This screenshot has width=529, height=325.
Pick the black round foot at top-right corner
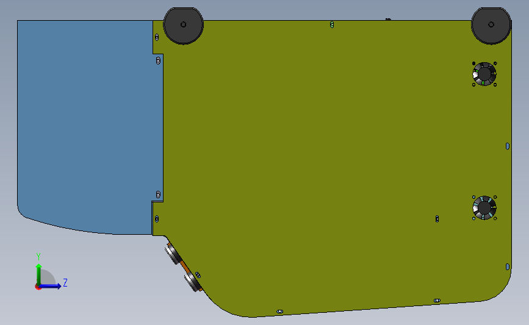[491, 26]
